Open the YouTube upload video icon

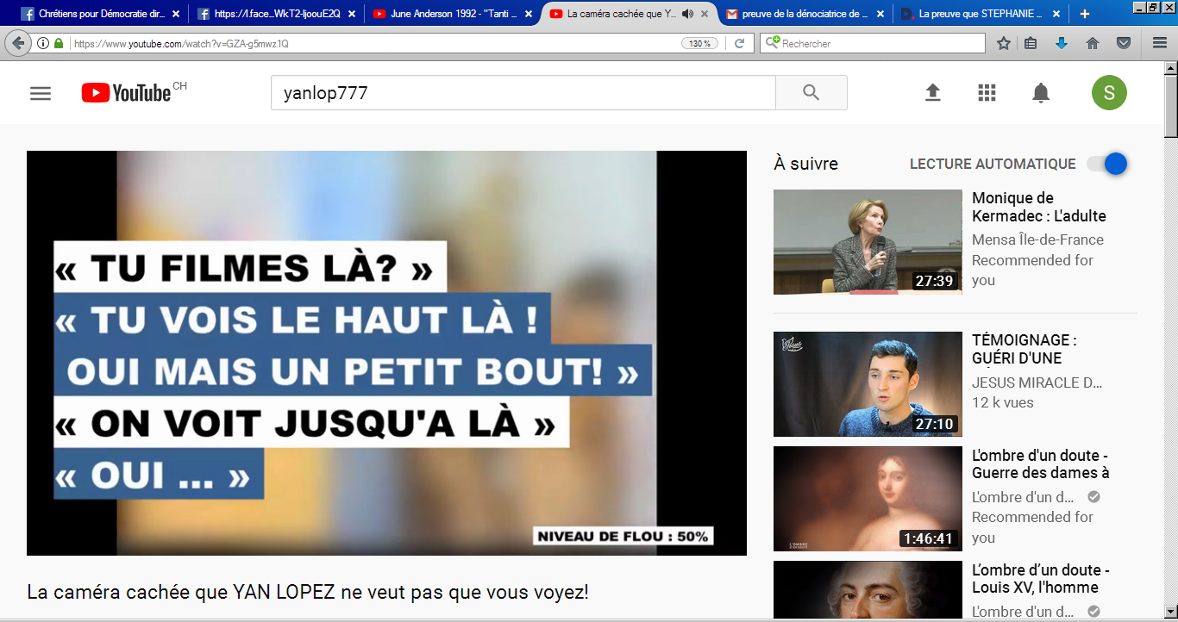[x=932, y=93]
